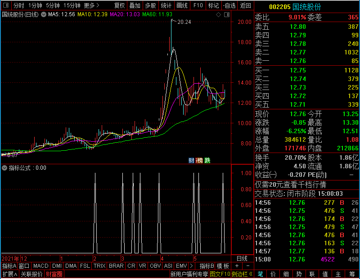Open the 财富圈 tab
Screen dimensions: 360x279
[x=54, y=274]
